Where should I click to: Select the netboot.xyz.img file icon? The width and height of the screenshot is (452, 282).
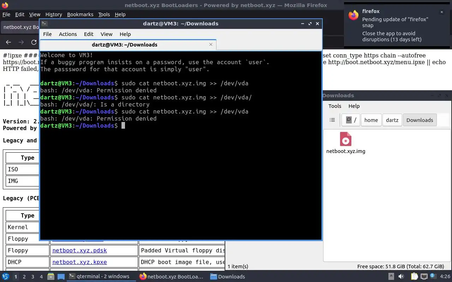tap(346, 140)
